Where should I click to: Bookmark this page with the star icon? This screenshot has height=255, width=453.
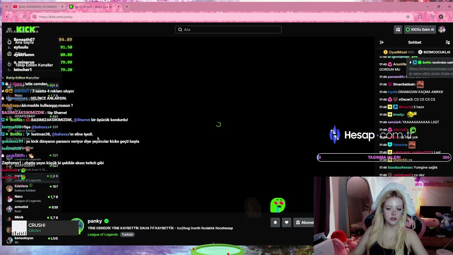point(408,17)
